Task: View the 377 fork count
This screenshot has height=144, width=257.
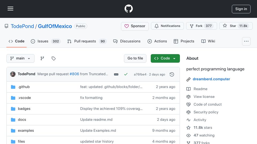Action: tap(209, 26)
